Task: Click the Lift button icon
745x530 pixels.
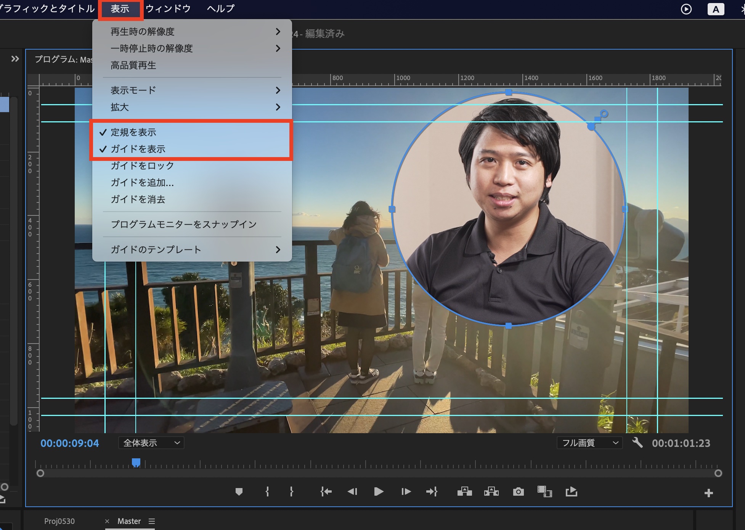Action: 464,492
